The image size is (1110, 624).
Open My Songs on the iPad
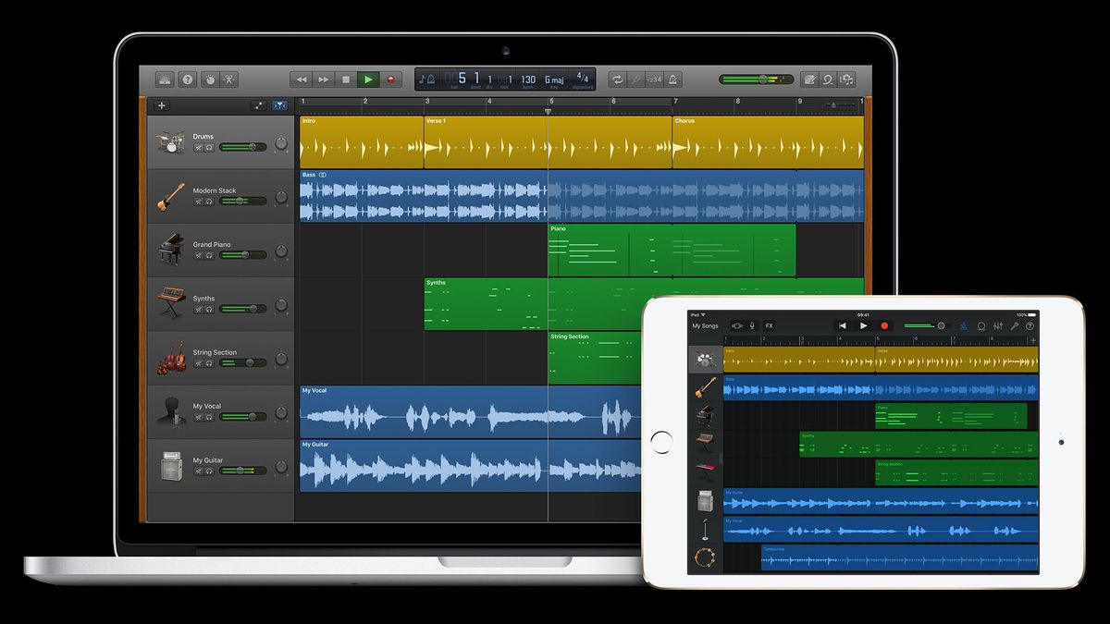click(706, 325)
